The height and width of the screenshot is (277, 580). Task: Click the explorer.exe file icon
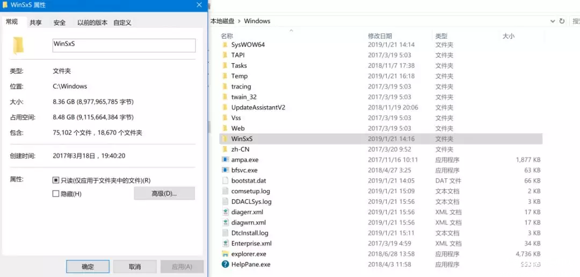[226, 254]
